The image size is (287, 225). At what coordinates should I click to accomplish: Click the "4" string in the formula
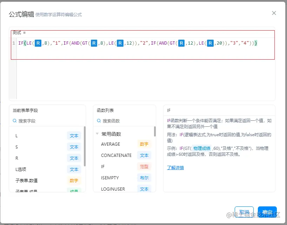(x=245, y=43)
